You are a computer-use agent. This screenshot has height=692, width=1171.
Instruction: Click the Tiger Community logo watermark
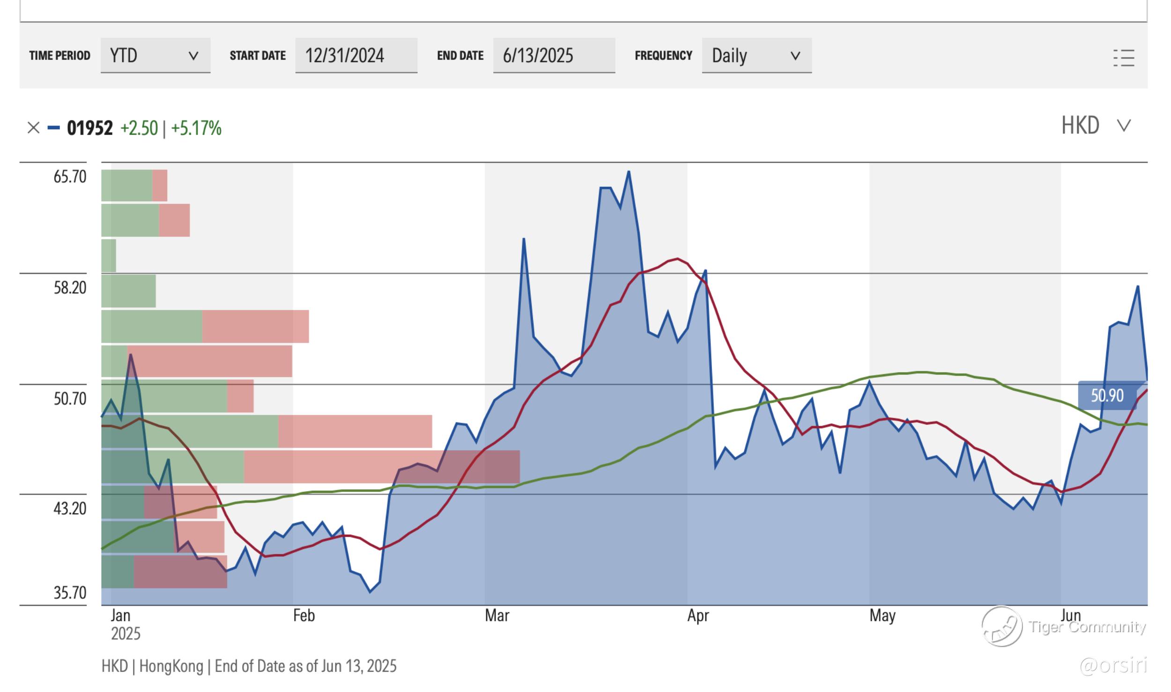coord(1002,626)
